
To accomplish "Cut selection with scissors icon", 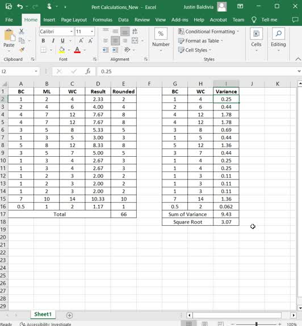I will pos(21,31).
